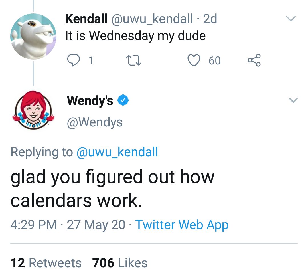Click the 'It is Wednesday my dude' tweet text
308x279 pixels.
click(135, 36)
